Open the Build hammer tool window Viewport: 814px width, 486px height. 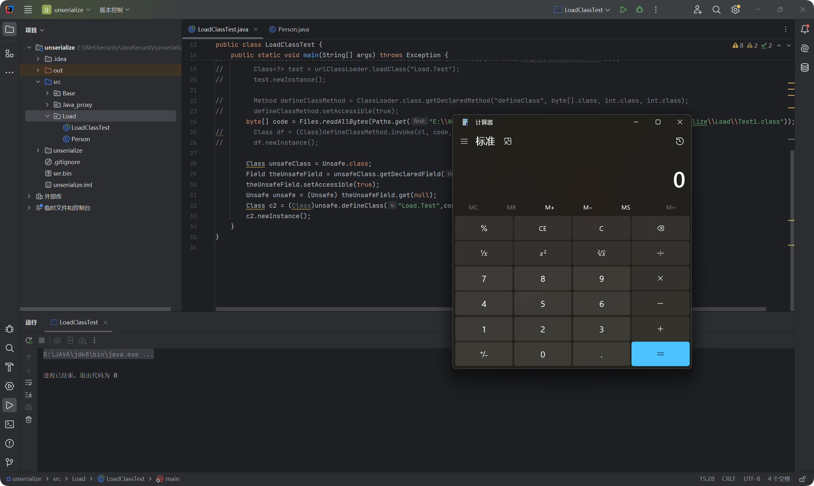pyautogui.click(x=10, y=367)
